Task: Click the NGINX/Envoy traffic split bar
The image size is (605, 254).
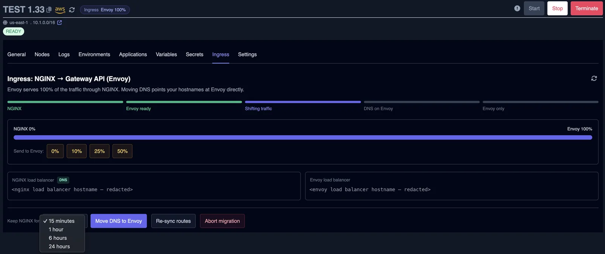Action: [x=303, y=138]
